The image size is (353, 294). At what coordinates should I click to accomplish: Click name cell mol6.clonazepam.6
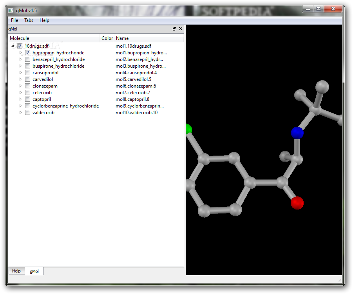click(136, 86)
